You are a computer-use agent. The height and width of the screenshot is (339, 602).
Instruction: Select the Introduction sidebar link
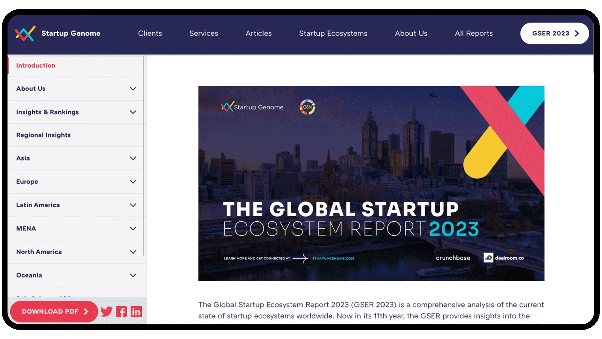pyautogui.click(x=36, y=65)
